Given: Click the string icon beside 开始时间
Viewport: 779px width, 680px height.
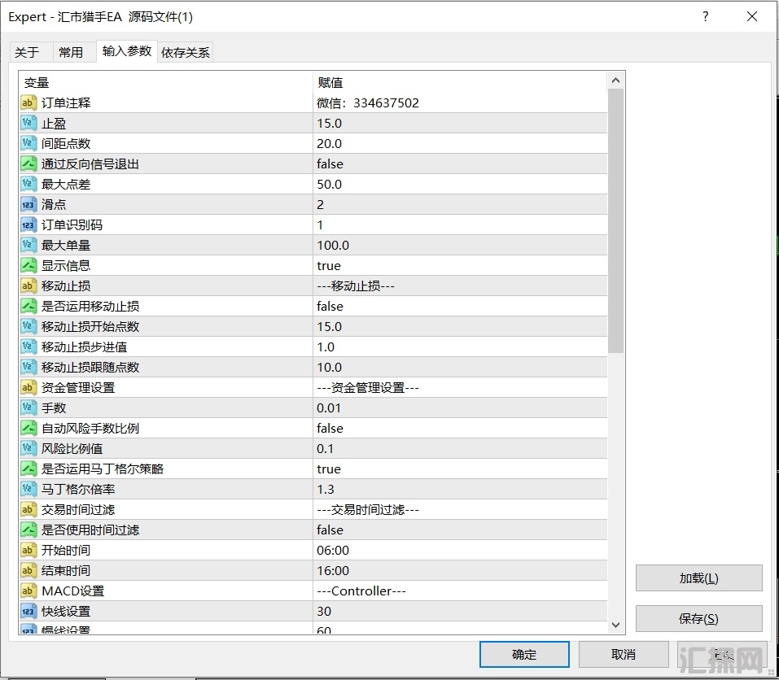Looking at the screenshot, I should pyautogui.click(x=28, y=551).
